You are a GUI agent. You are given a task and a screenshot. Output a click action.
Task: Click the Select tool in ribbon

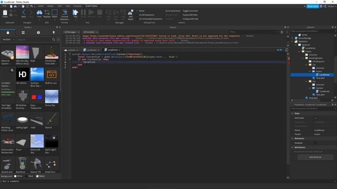pyautogui.click(x=55, y=13)
